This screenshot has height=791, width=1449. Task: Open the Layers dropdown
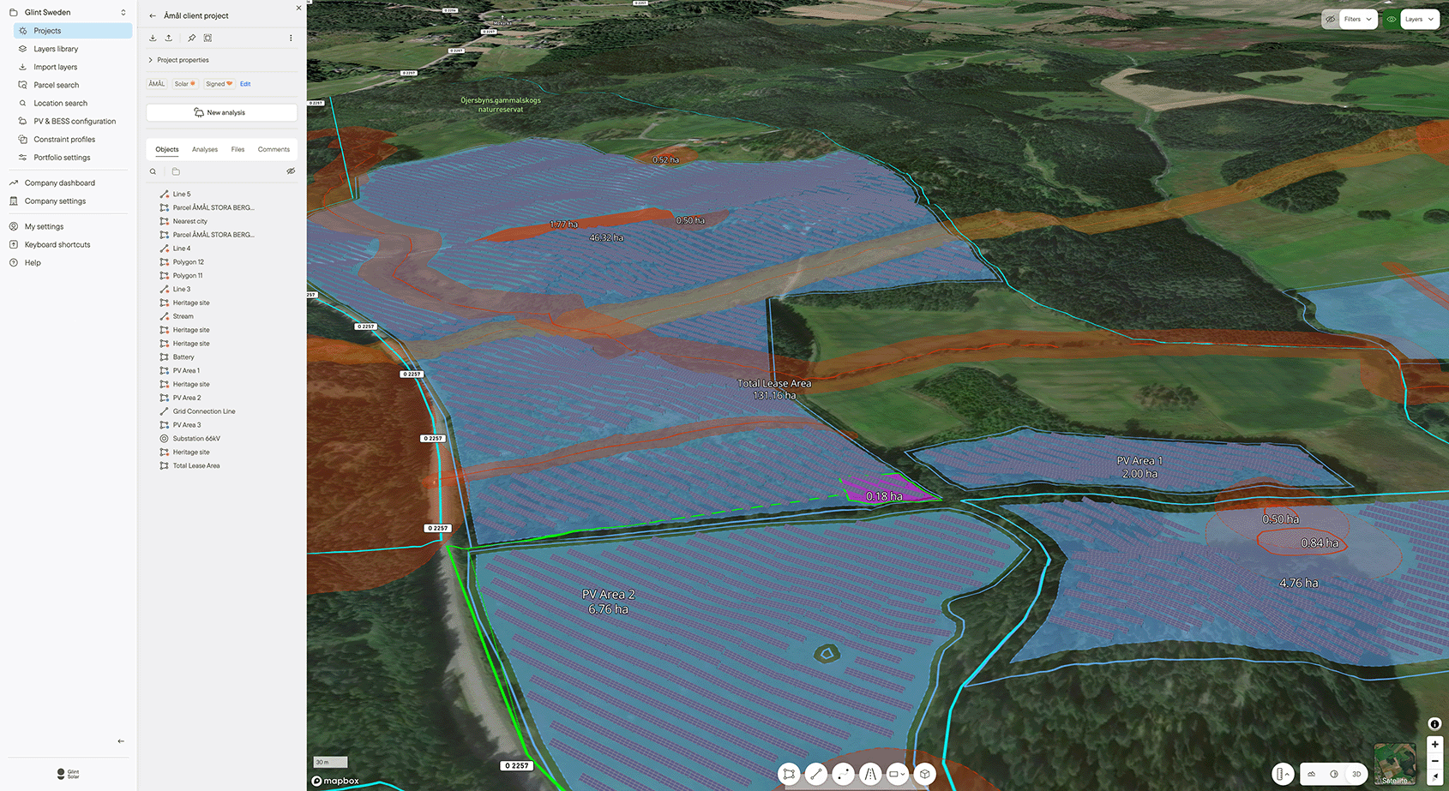(x=1419, y=19)
